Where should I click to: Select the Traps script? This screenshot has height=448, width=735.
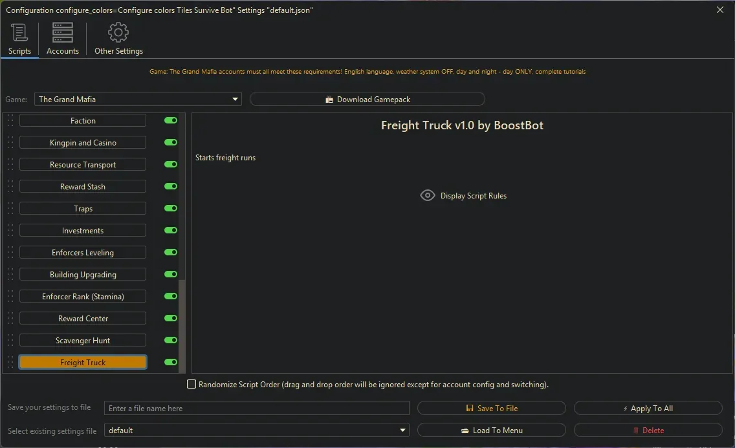(x=83, y=209)
